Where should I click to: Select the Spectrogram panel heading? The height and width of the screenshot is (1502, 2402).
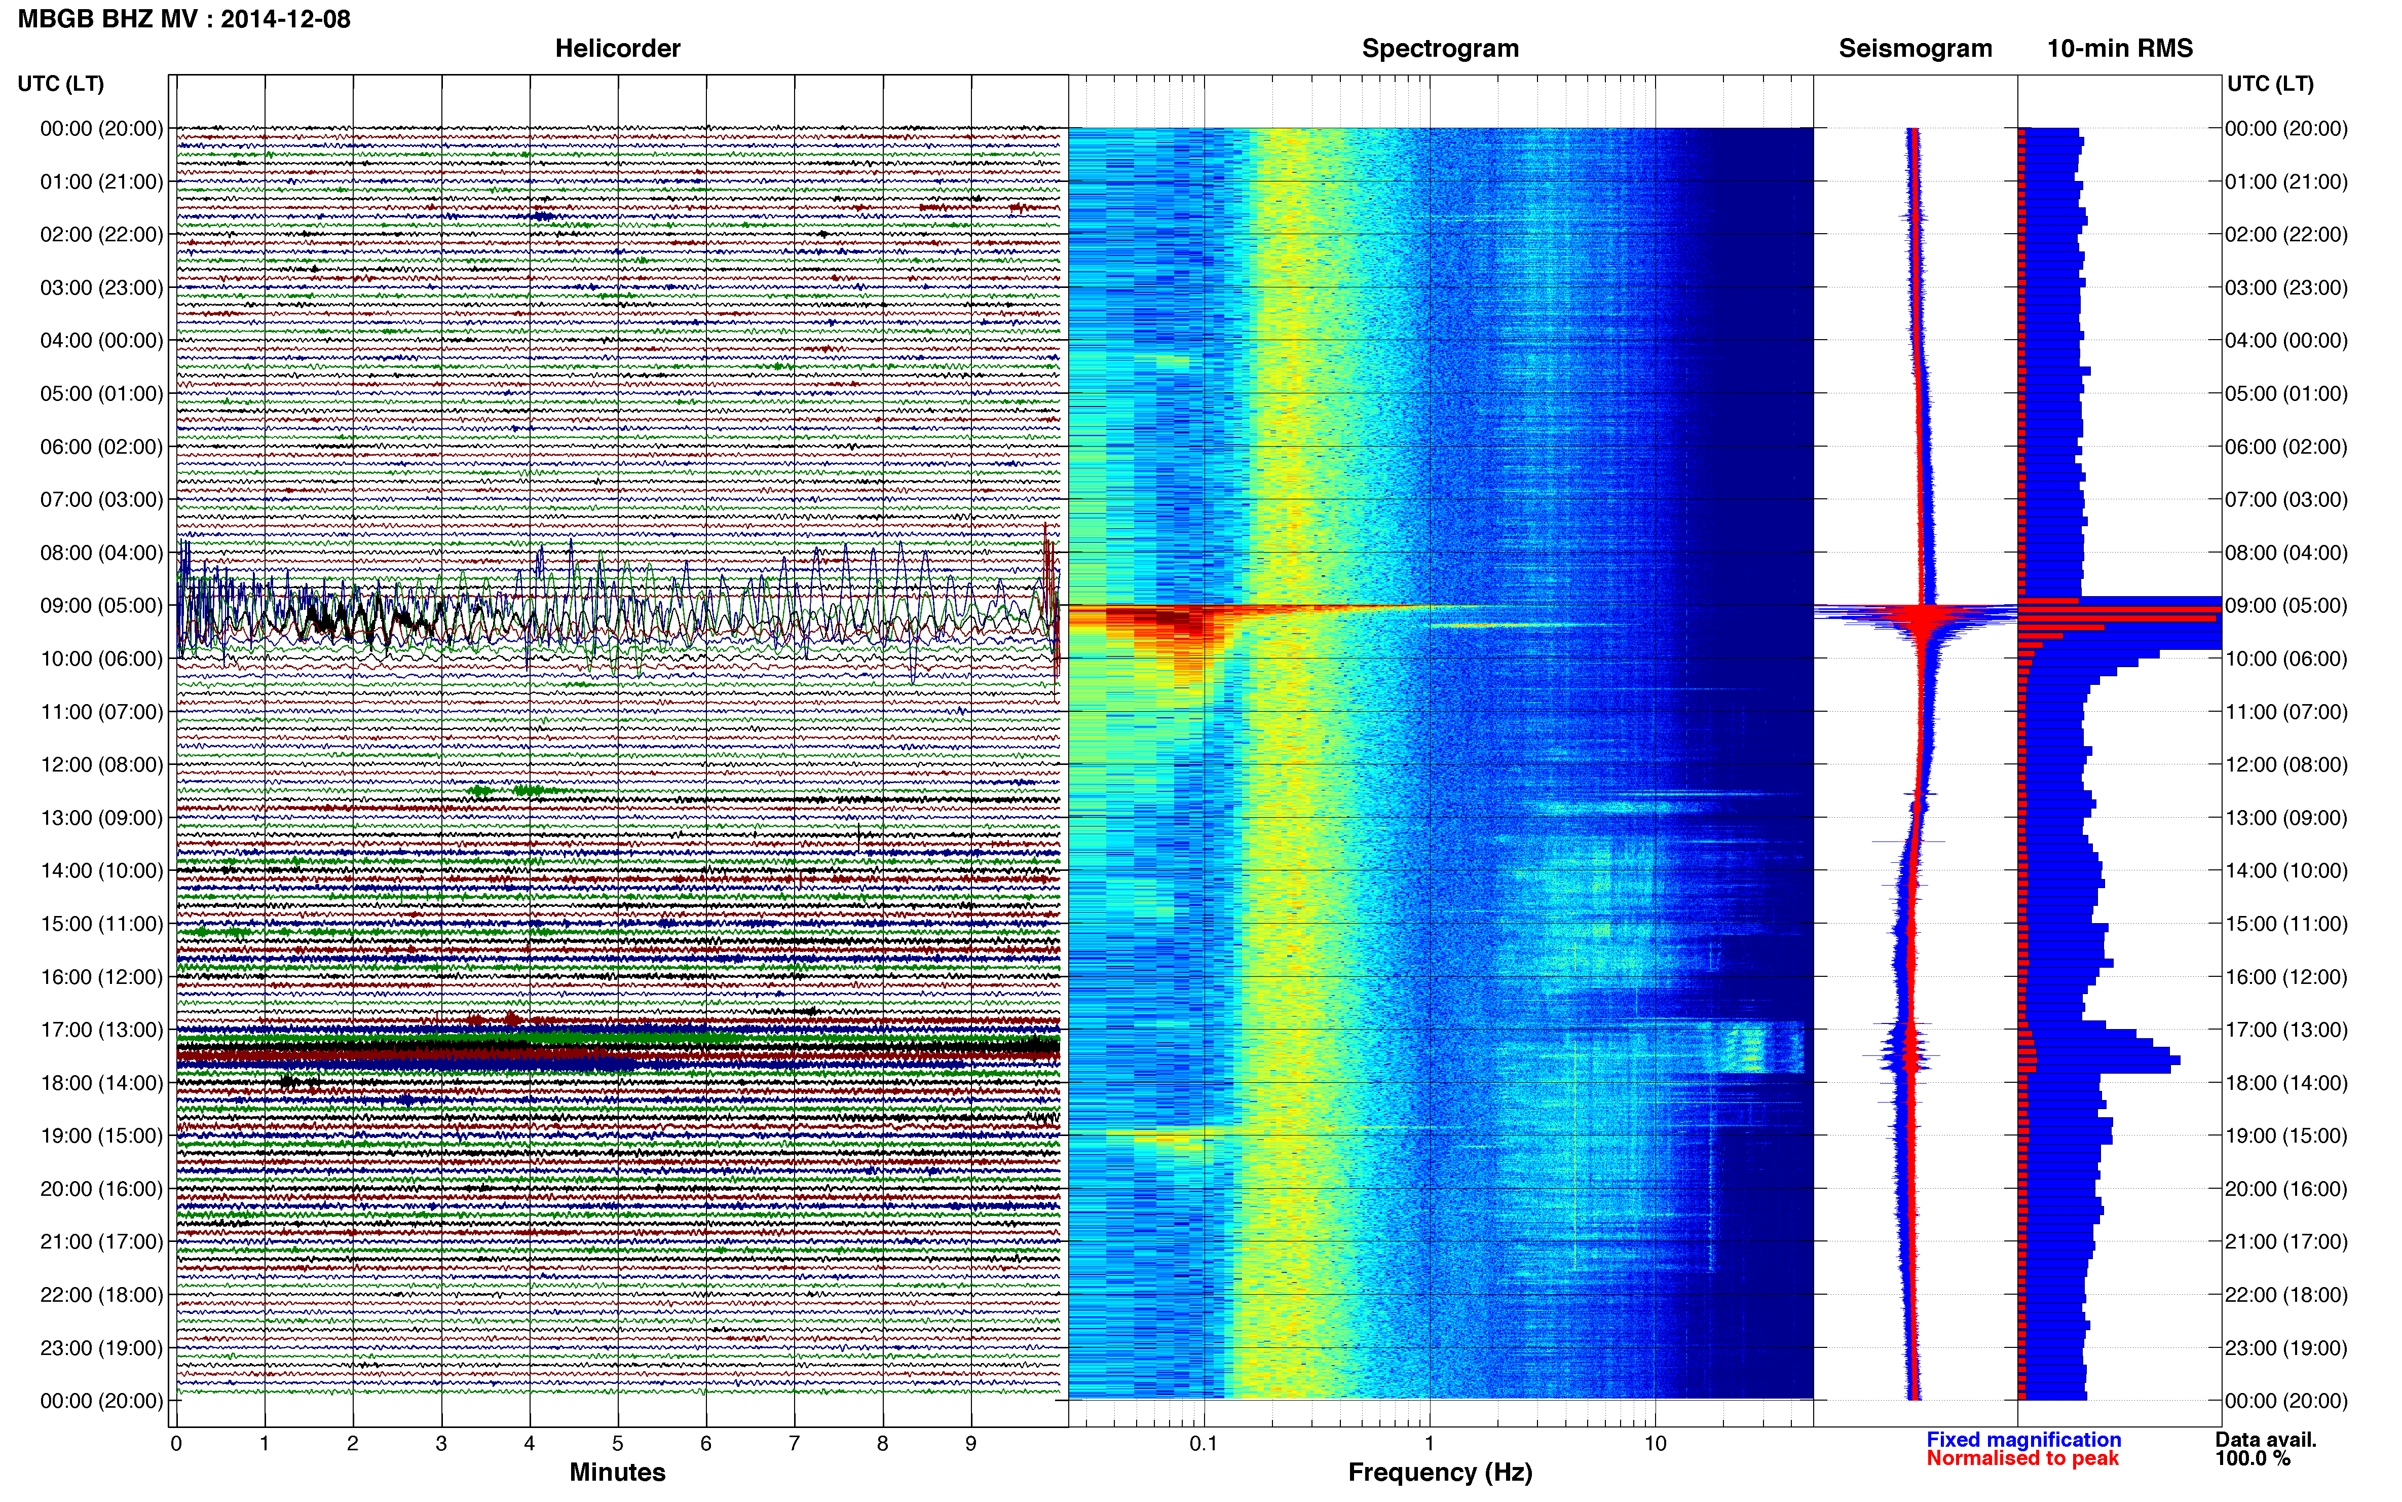coord(1440,48)
